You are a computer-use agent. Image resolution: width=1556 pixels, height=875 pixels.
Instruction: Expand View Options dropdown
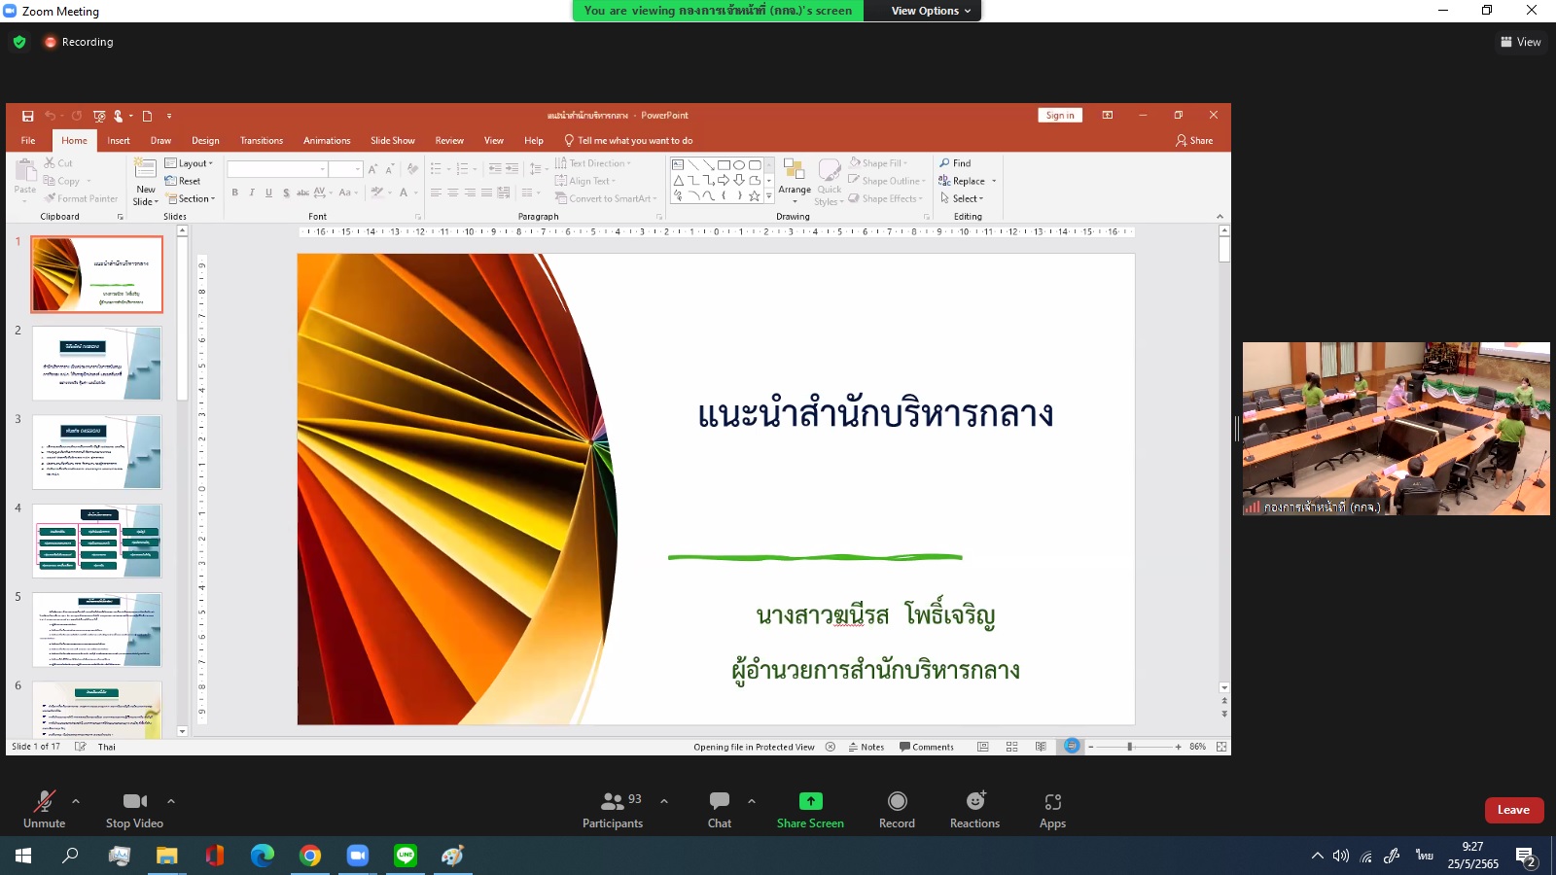click(x=931, y=11)
